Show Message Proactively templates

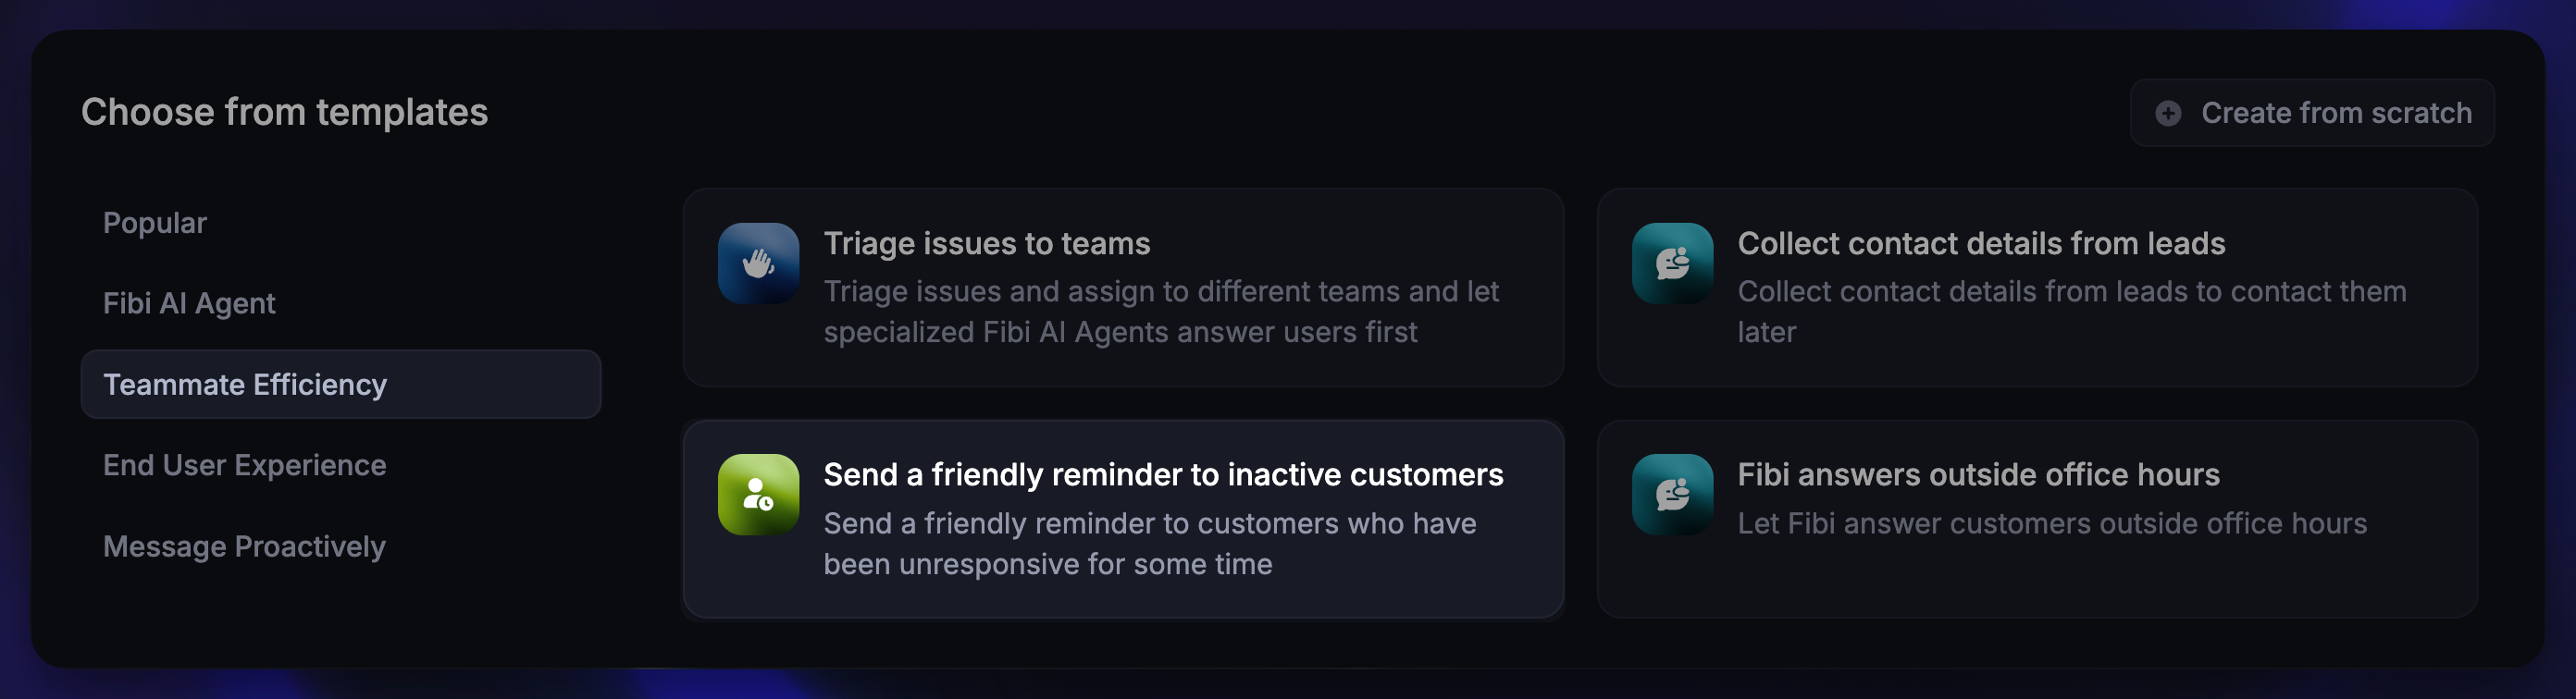click(x=244, y=546)
